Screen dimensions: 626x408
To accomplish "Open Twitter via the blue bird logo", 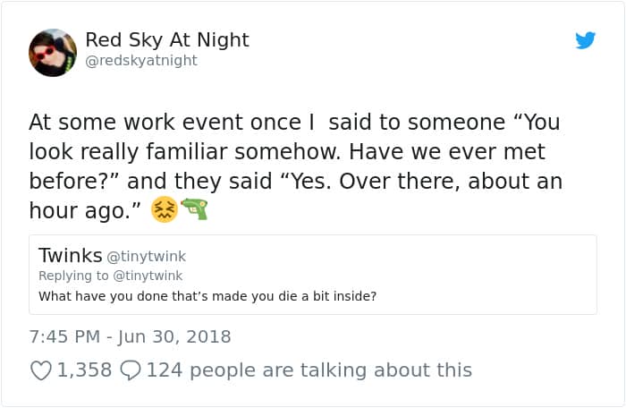I will (x=586, y=41).
